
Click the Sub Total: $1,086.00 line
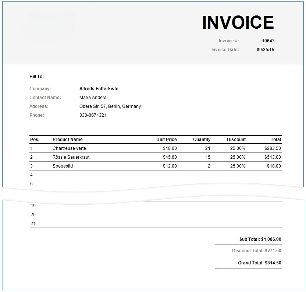tap(260, 239)
